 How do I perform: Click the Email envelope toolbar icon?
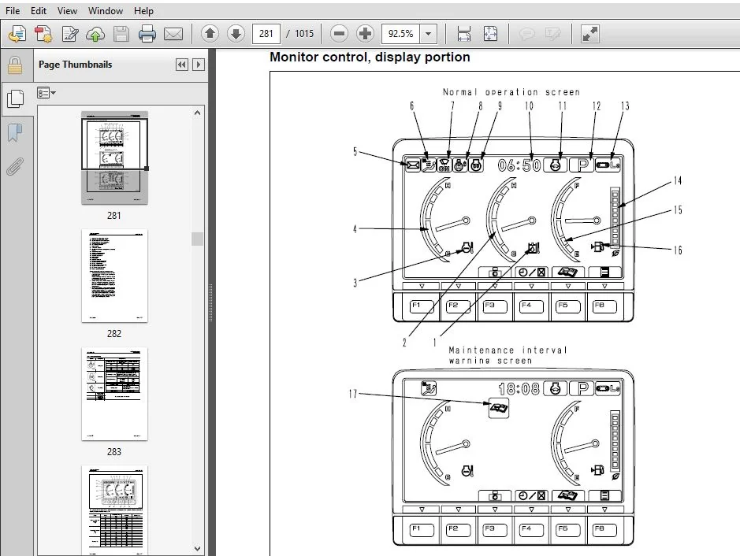coord(173,34)
